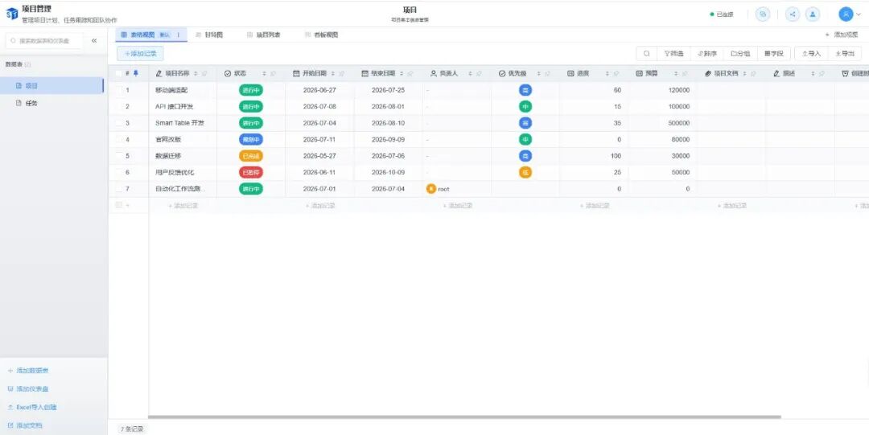This screenshot has height=435, width=869.
Task: Click the three-dot menu on the 表格视图 tab
Action: pyautogui.click(x=179, y=35)
